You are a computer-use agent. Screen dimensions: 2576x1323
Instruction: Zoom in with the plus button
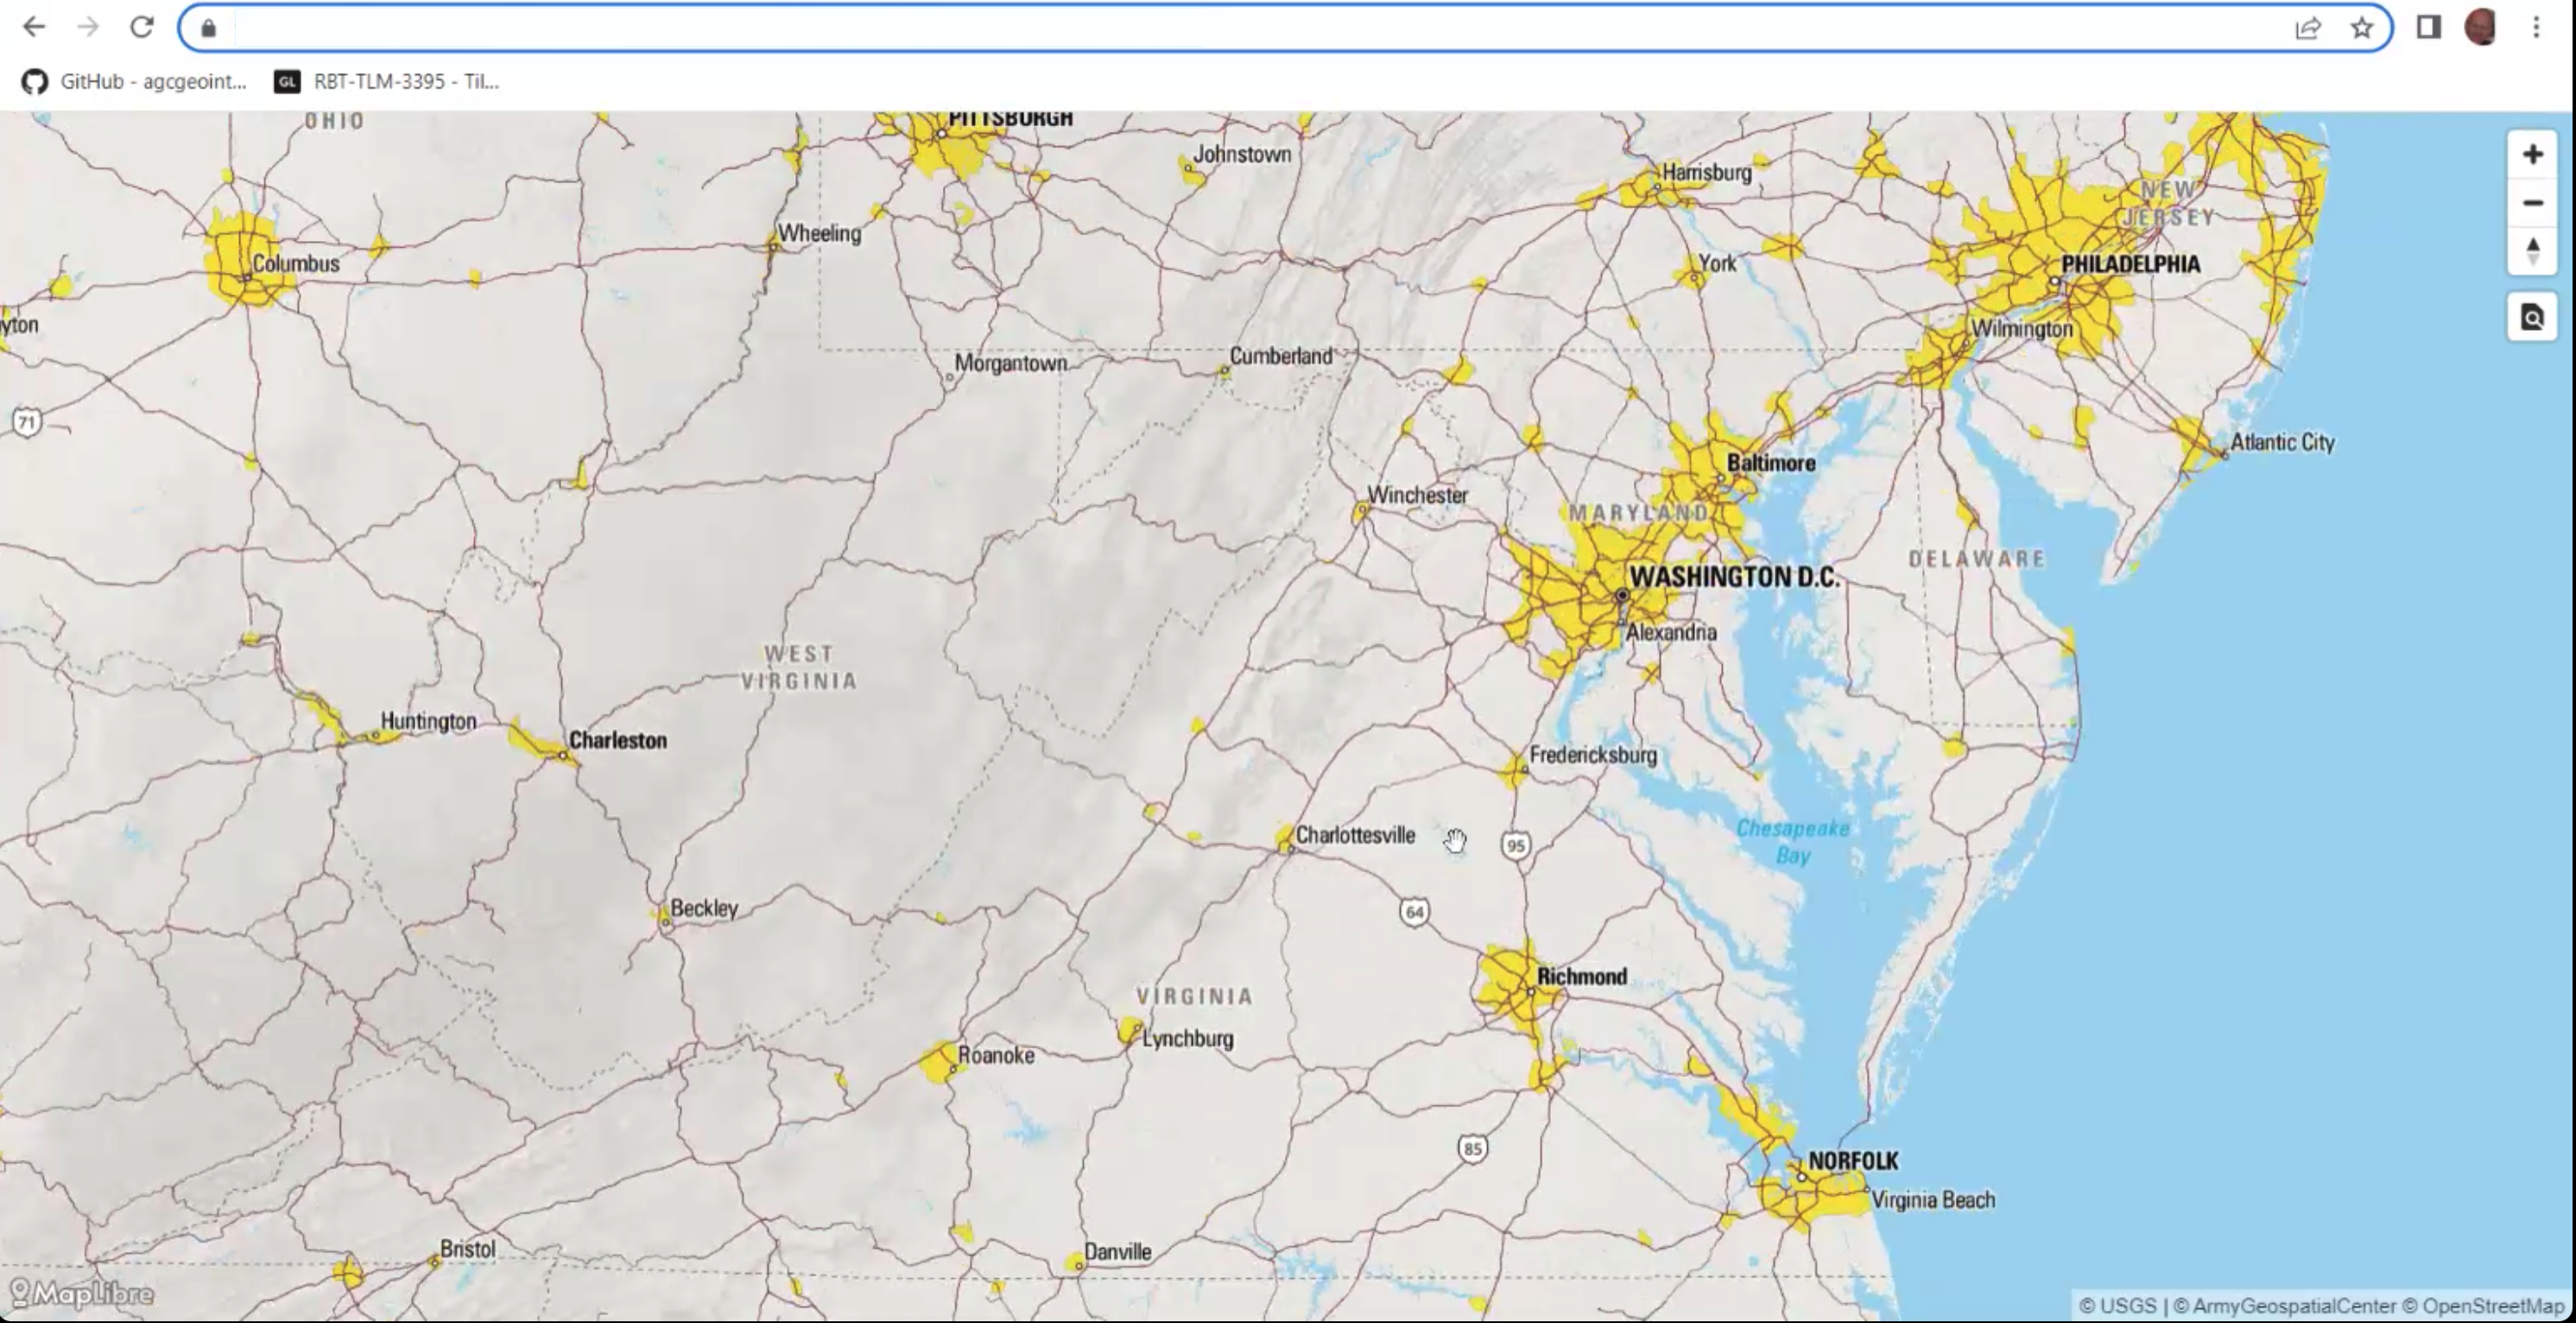(x=2532, y=154)
